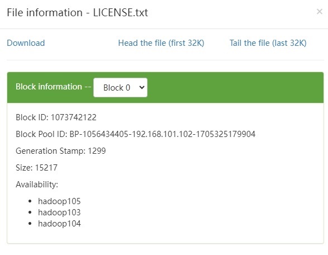Click the Block information header label

(x=53, y=87)
